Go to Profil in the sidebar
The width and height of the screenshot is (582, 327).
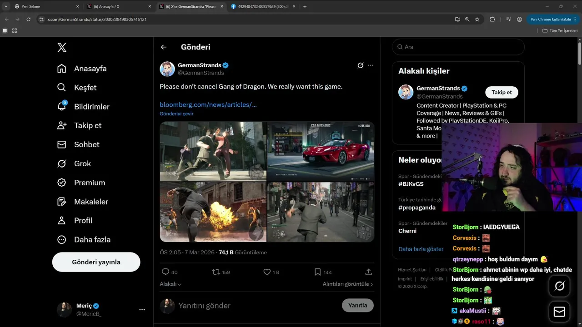point(75,220)
